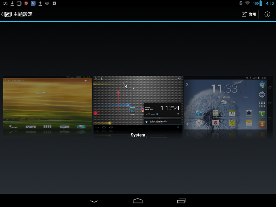
Task: Open the download notification icon
Action: click(12, 3)
